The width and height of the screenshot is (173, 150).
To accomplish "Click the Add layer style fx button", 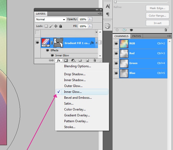I will (x=59, y=61).
